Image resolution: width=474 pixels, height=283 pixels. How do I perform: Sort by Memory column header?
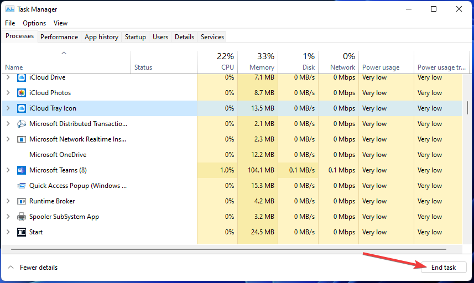point(258,62)
